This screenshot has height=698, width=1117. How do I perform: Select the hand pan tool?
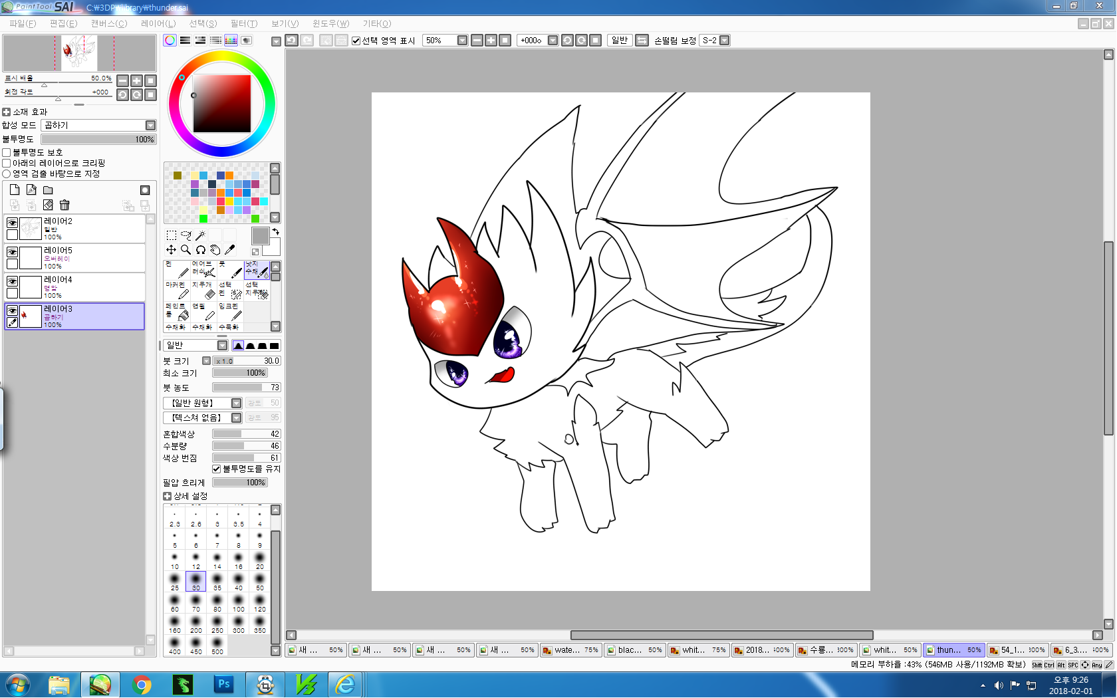point(215,250)
